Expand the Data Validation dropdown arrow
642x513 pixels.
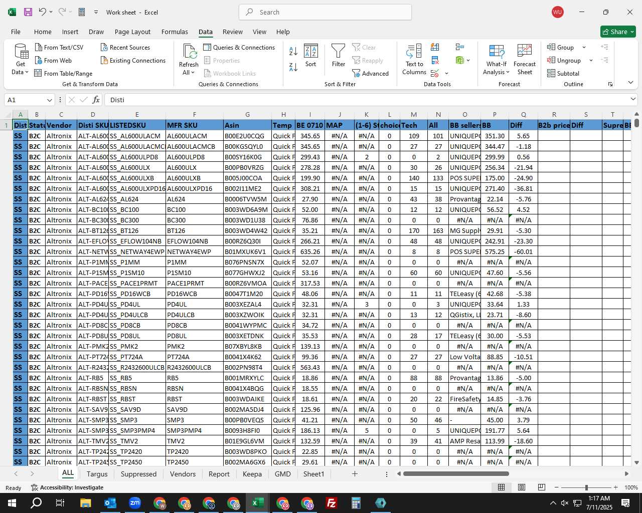[x=446, y=74]
